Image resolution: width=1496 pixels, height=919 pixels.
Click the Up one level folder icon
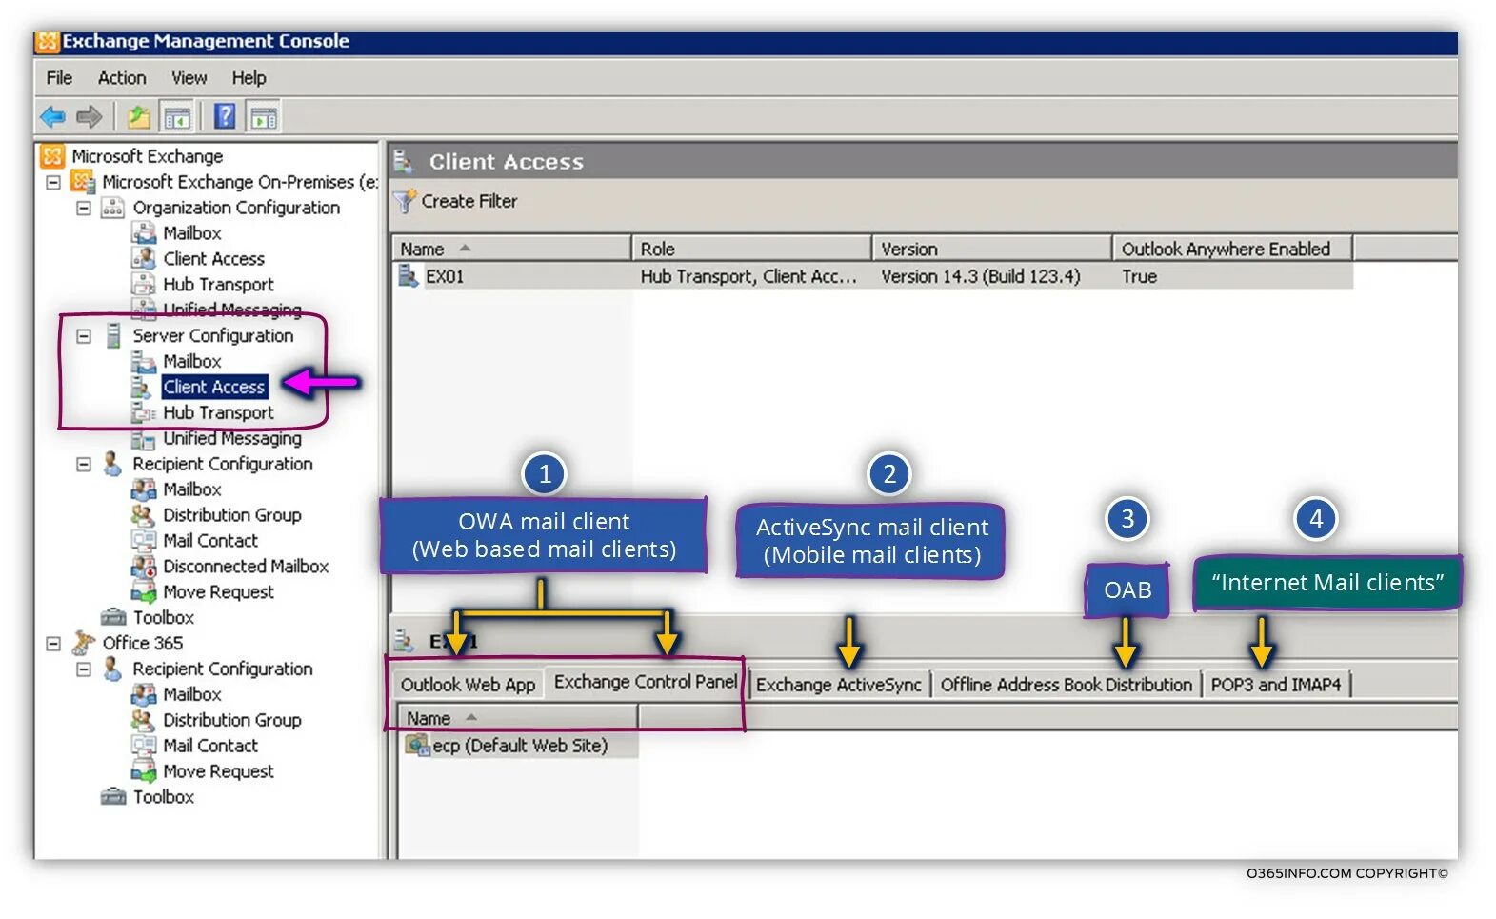point(139,117)
